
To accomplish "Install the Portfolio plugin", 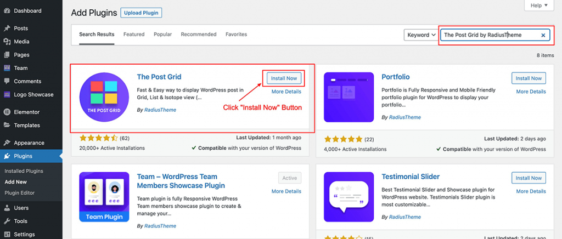I will point(529,78).
